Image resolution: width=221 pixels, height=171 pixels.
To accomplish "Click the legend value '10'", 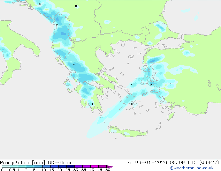I will pyautogui.click(x=44, y=170).
